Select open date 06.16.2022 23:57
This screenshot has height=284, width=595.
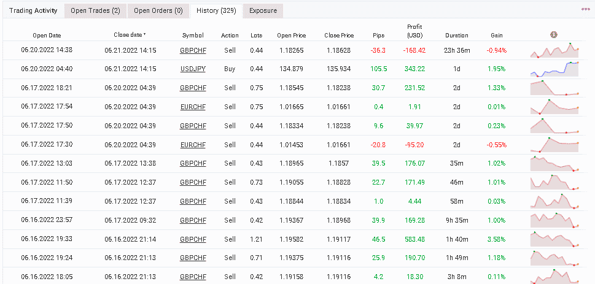[47, 220]
